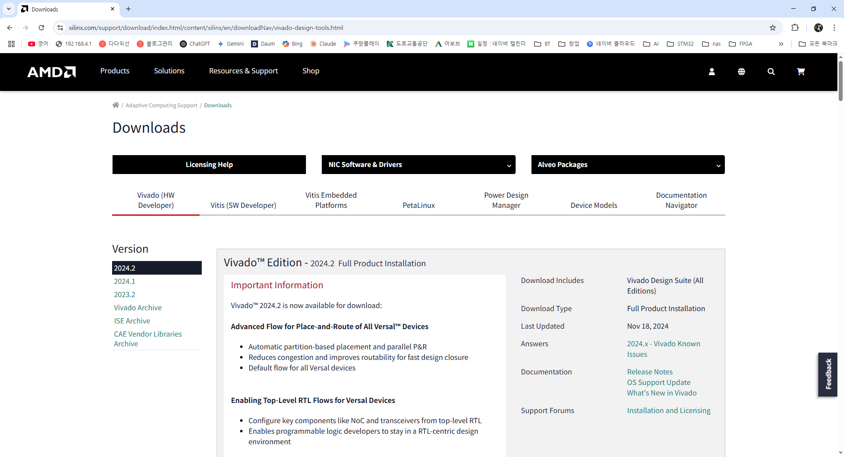Open the user account icon
The height and width of the screenshot is (457, 844).
(712, 72)
